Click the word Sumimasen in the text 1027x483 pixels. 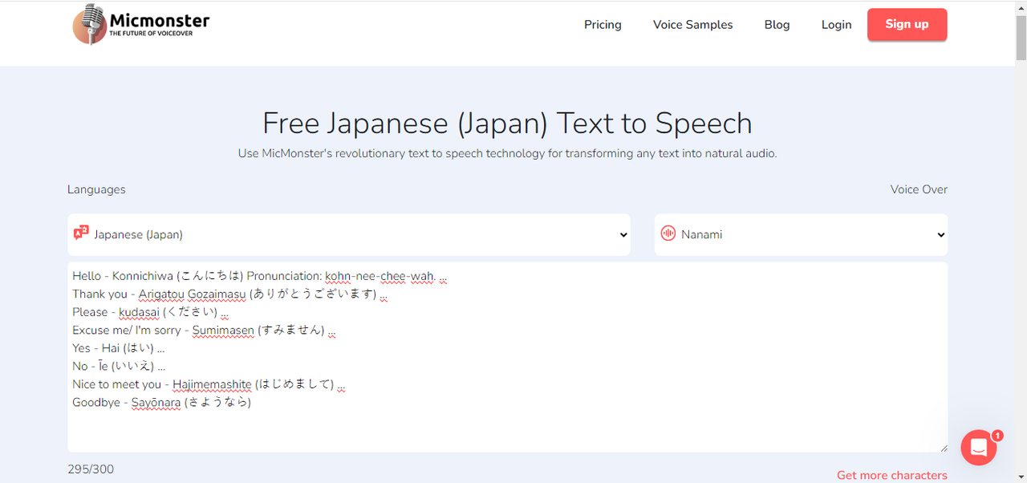[223, 330]
